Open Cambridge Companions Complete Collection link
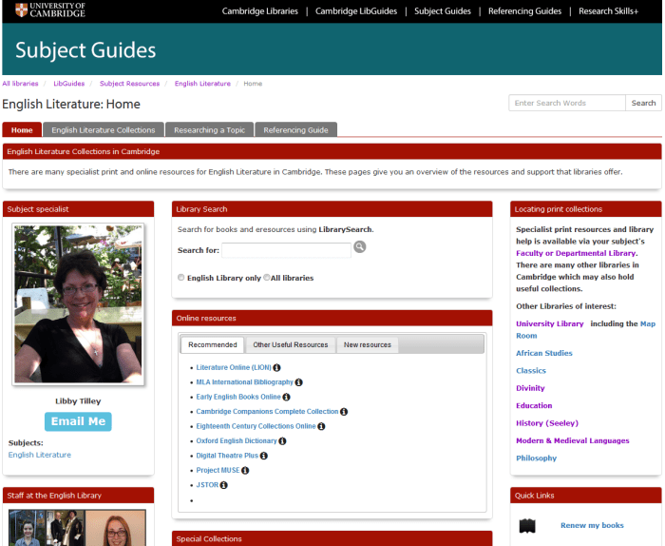Image resolution: width=665 pixels, height=546 pixels. [267, 412]
